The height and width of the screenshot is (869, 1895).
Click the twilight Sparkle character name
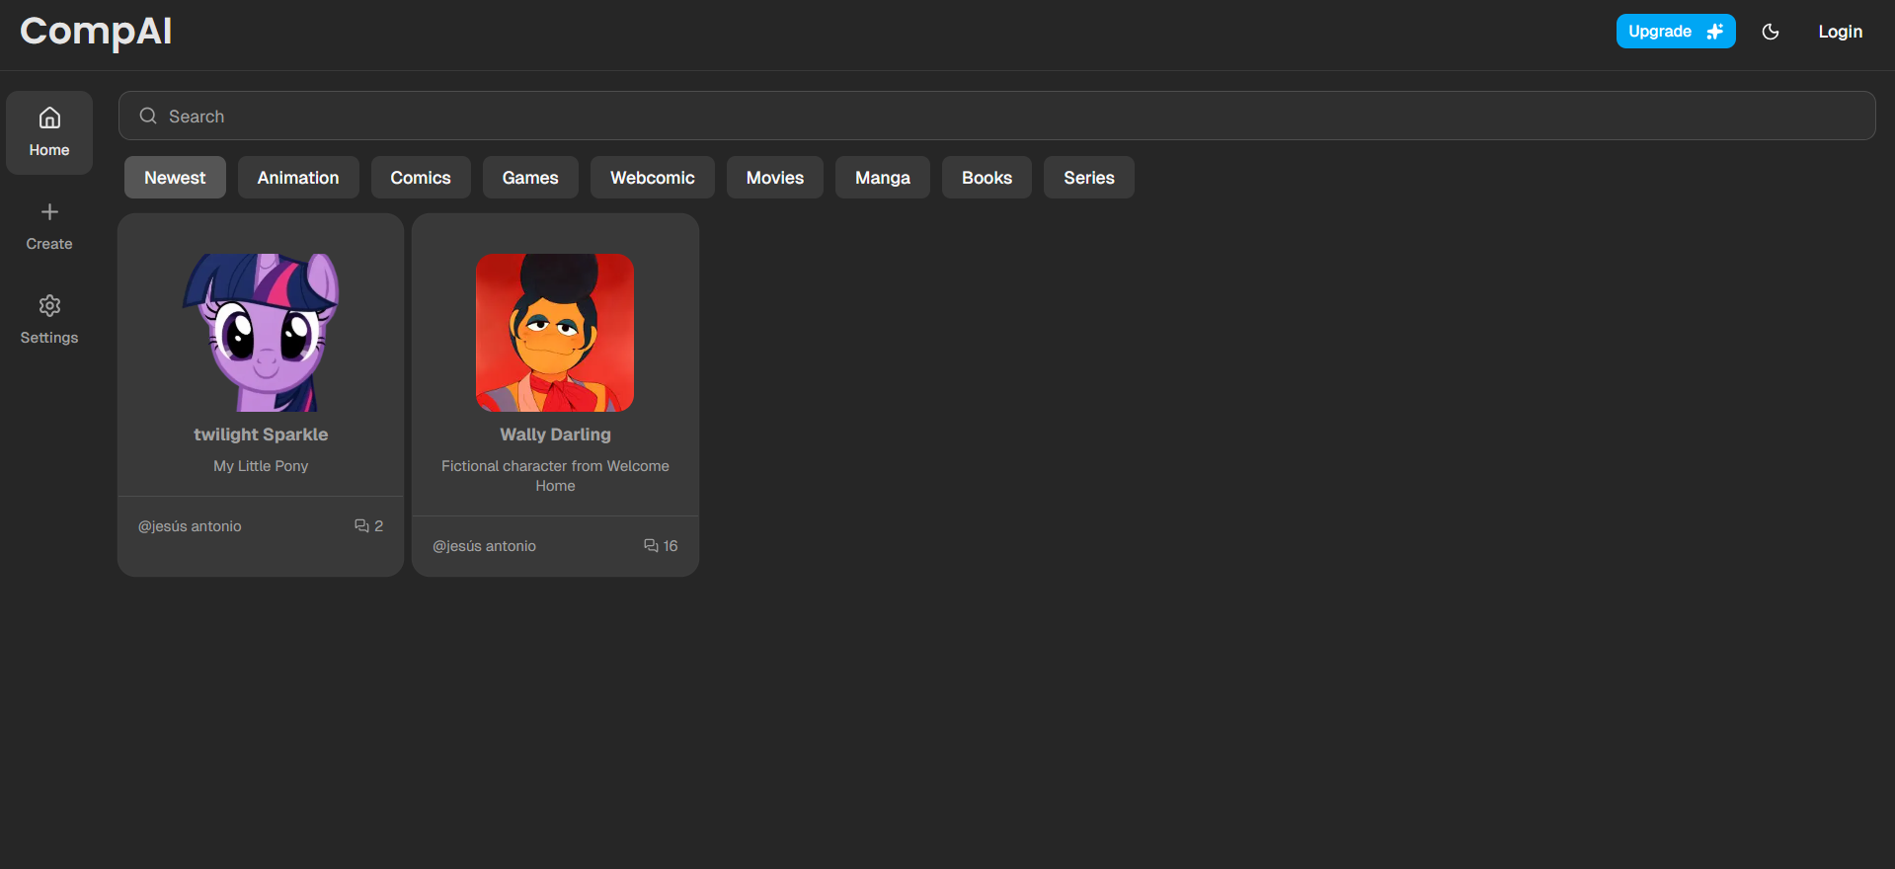261,434
